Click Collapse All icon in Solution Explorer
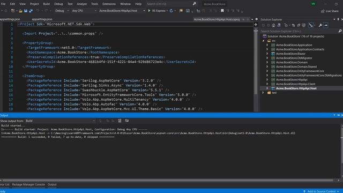Screen dimensions: 343x193 [299, 25]
